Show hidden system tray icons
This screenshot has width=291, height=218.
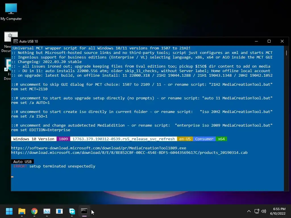(x=249, y=211)
